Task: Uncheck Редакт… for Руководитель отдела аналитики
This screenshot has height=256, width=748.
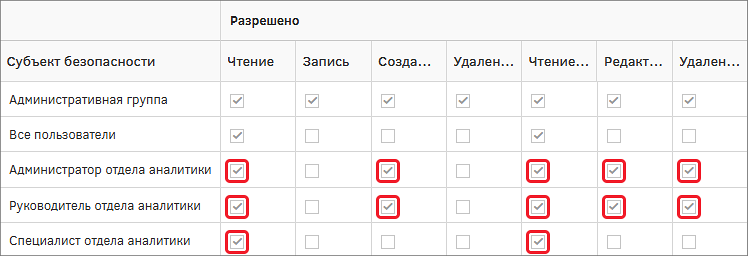Action: (x=614, y=206)
